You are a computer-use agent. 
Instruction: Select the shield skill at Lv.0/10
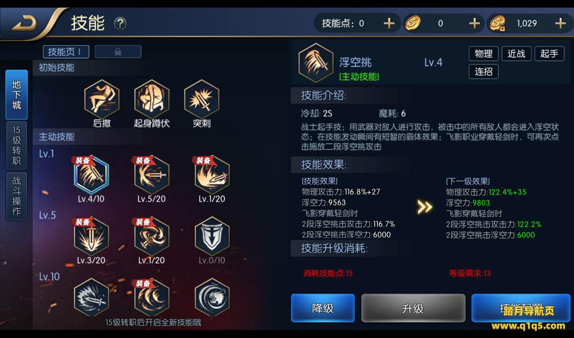coord(212,237)
